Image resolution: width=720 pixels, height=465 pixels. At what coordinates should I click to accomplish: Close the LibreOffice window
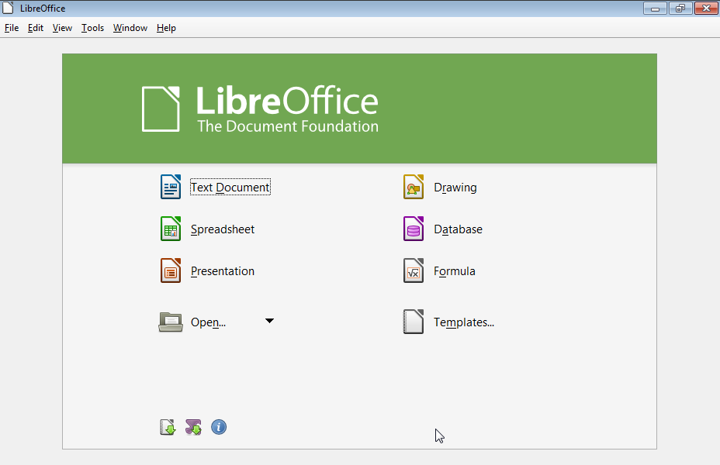[x=706, y=9]
